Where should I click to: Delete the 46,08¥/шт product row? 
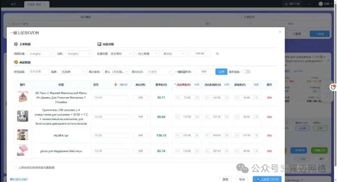(x=269, y=135)
